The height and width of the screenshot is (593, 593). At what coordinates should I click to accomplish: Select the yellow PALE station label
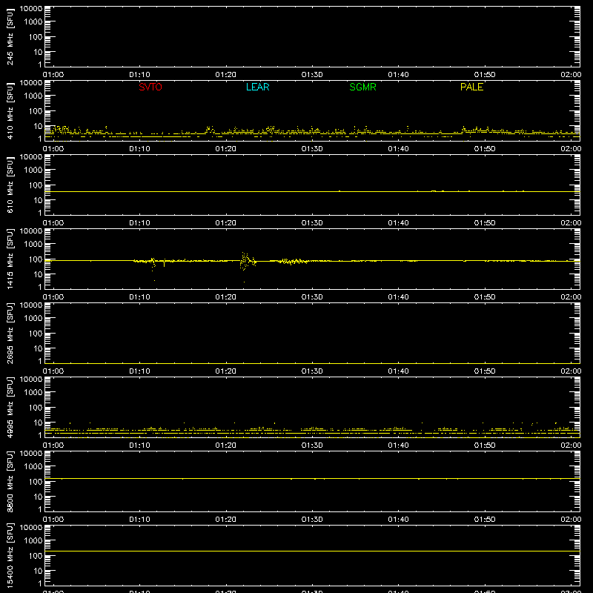click(471, 87)
